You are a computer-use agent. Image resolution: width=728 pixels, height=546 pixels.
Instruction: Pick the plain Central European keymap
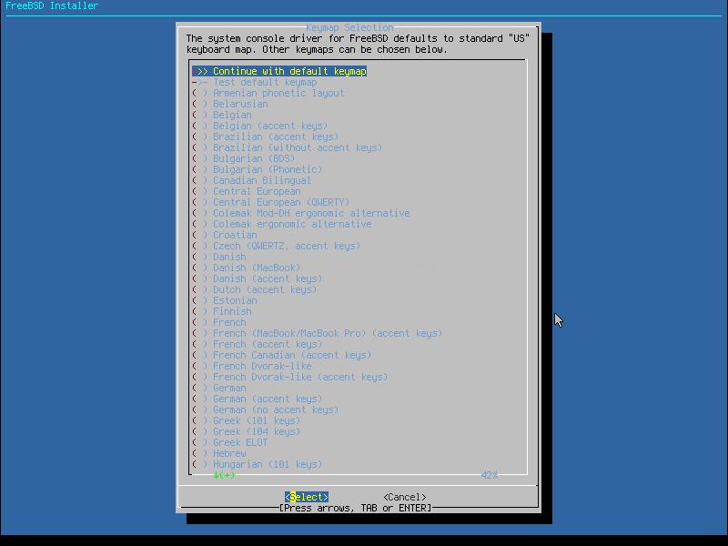[x=247, y=191]
